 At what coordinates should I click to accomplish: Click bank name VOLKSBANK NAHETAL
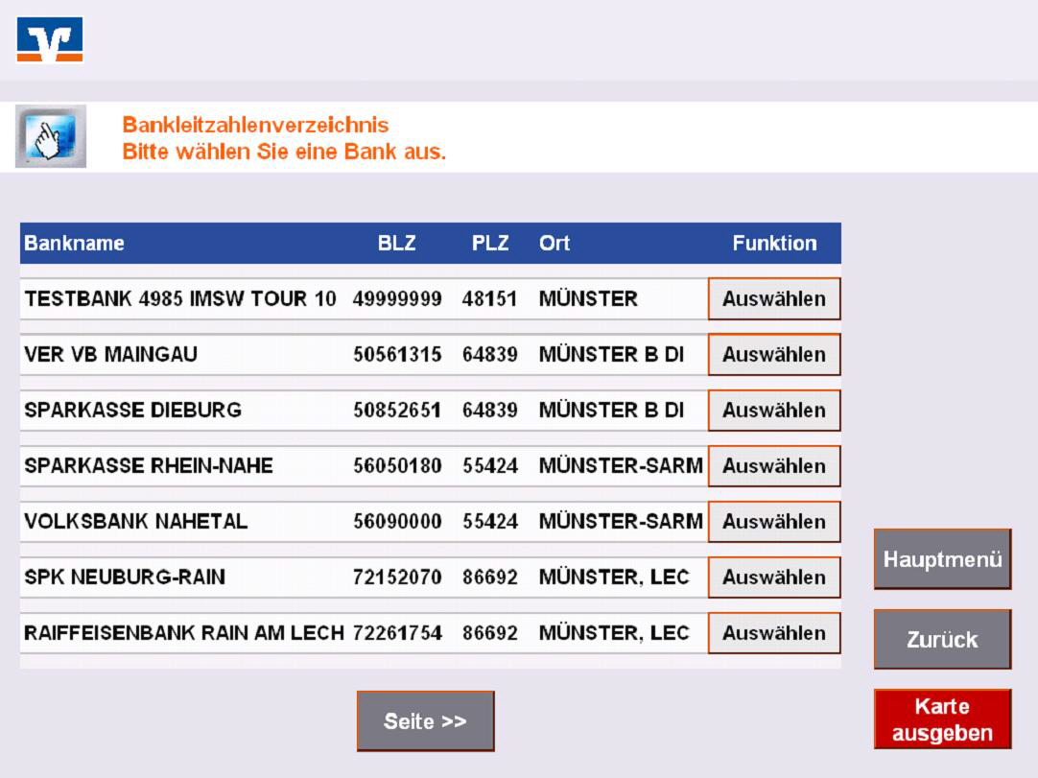[135, 521]
